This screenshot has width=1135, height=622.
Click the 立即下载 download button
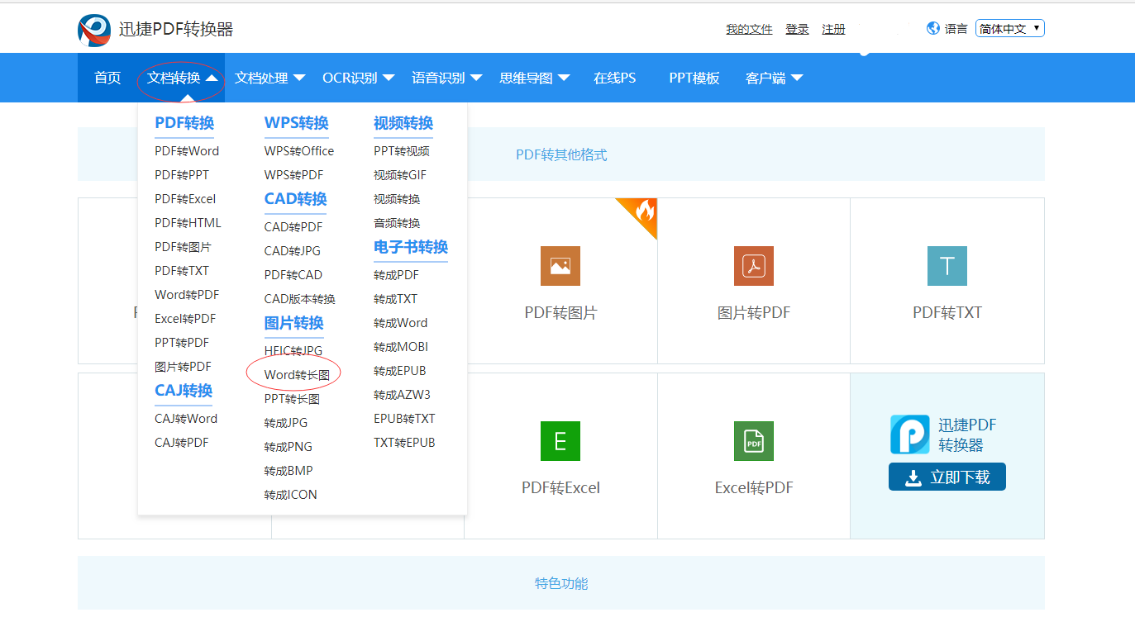click(x=947, y=477)
